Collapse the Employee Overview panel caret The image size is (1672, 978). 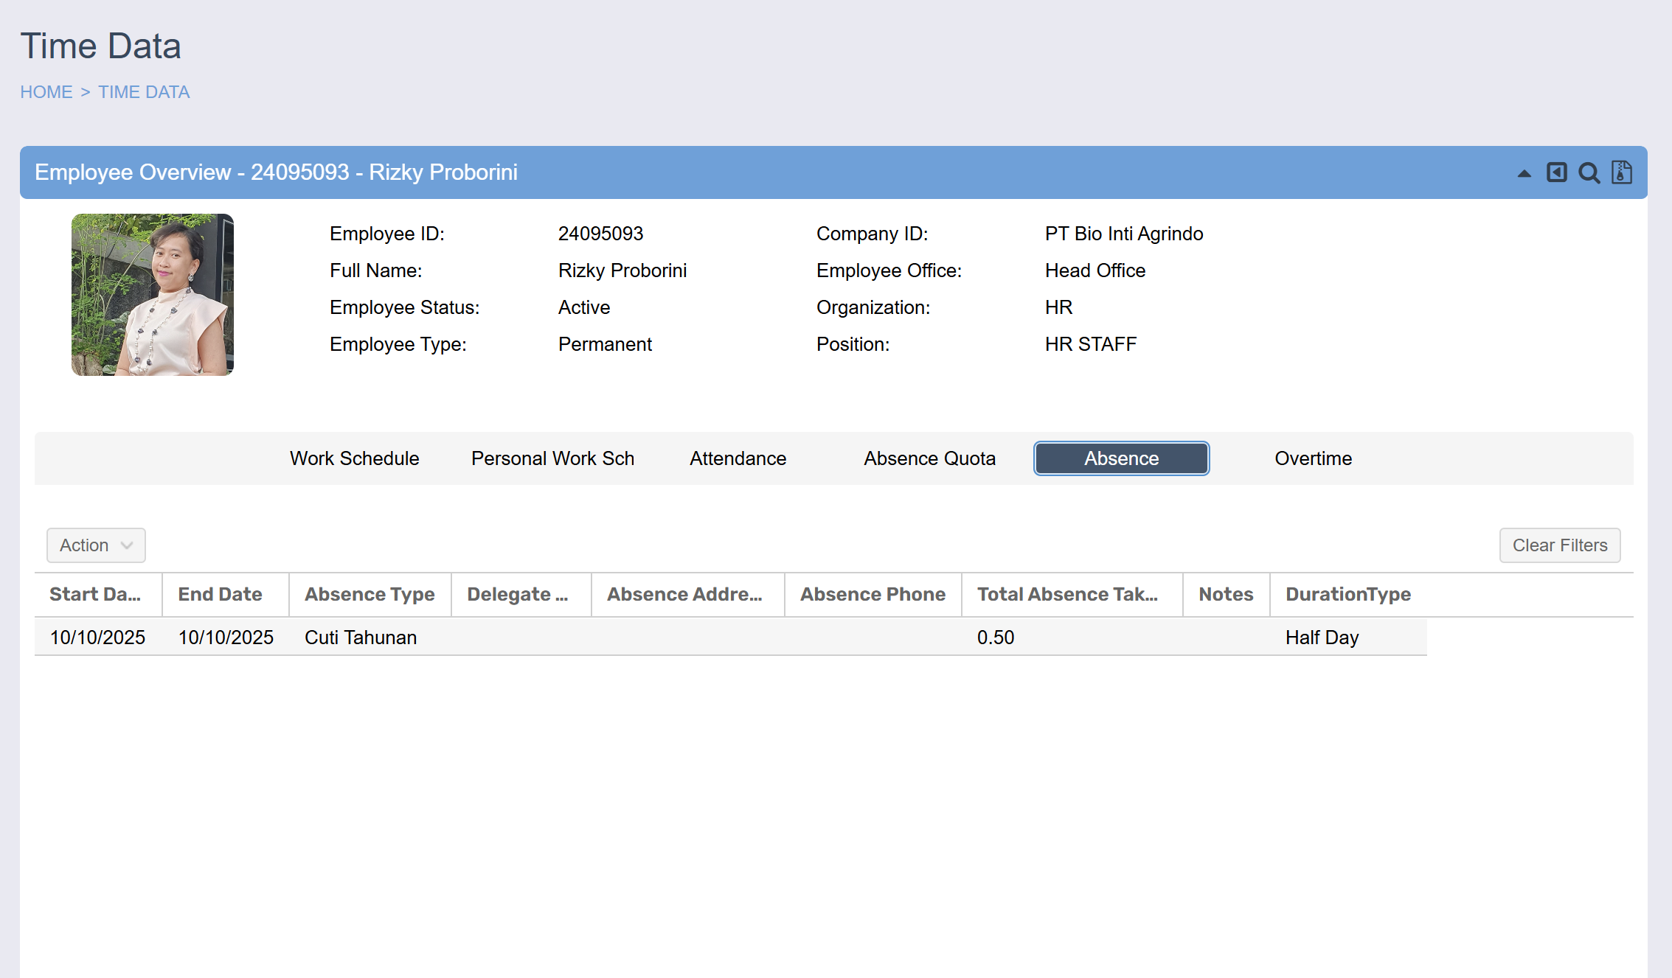click(1524, 173)
